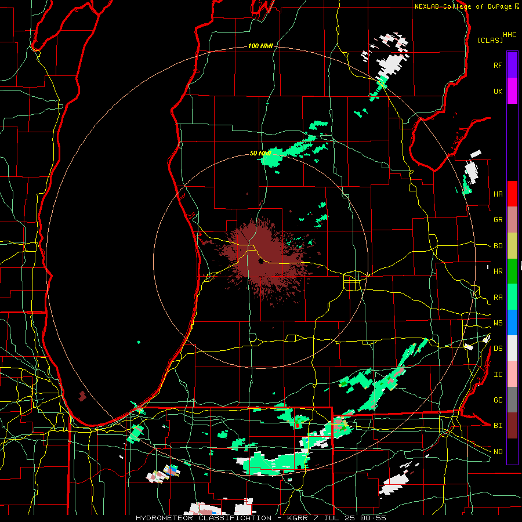
Task: Click the 100 NMI range ring label
Action: (x=260, y=46)
